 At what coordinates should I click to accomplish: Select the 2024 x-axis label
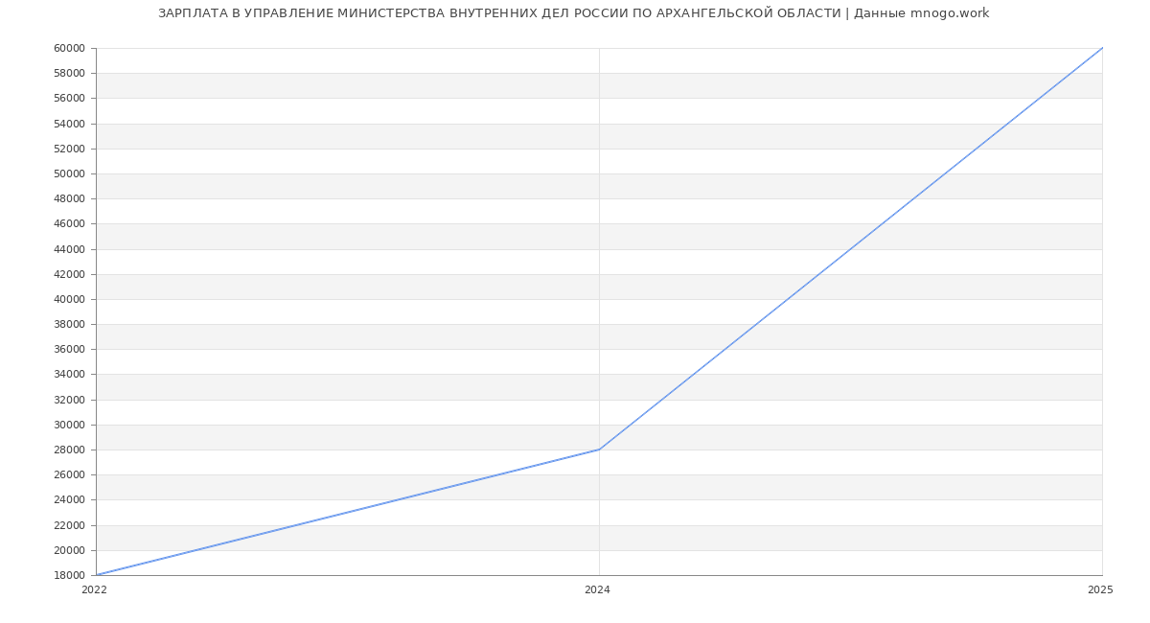[597, 590]
